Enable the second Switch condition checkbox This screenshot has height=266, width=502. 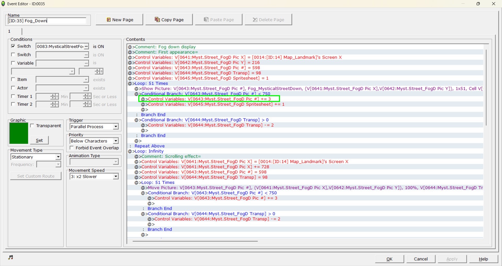point(13,55)
